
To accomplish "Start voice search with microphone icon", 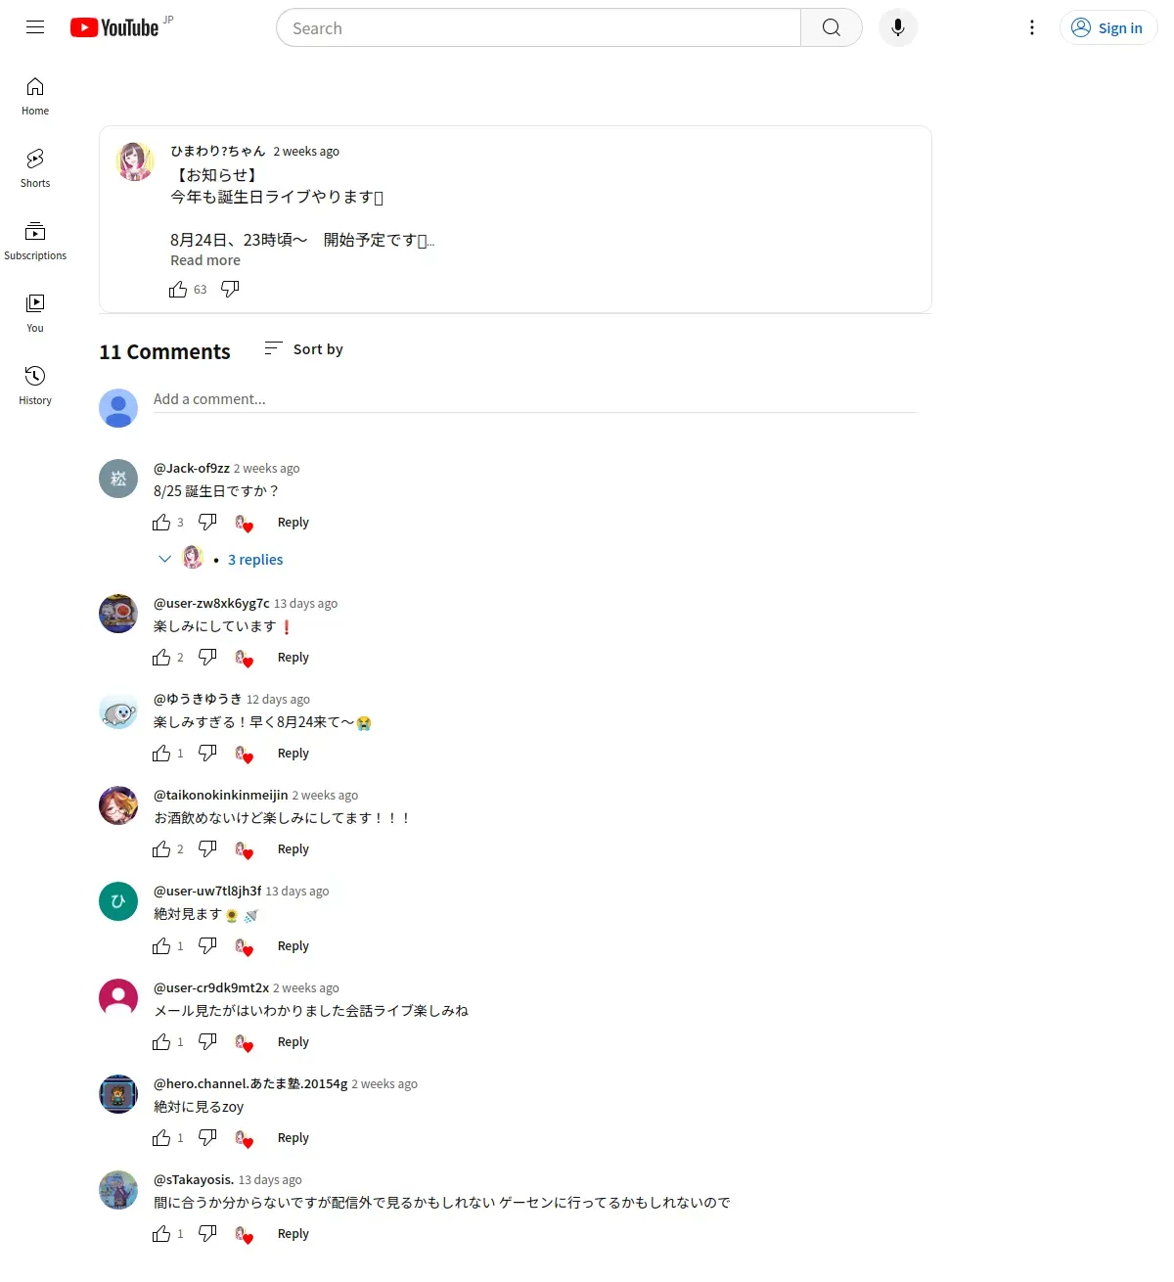I will (898, 27).
